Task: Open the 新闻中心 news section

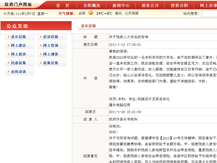Action: click(x=121, y=5)
